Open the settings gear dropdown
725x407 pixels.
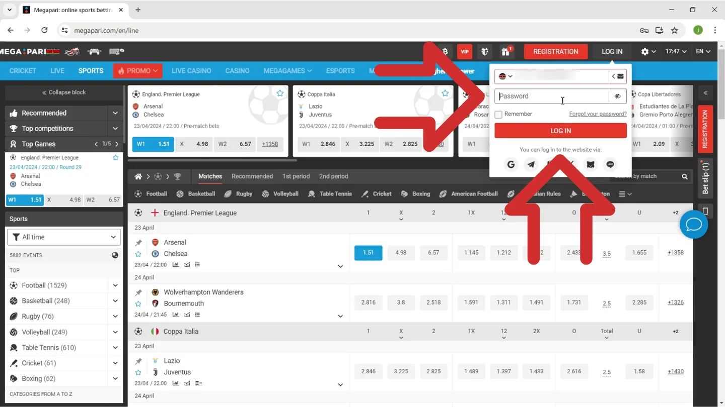click(x=648, y=51)
